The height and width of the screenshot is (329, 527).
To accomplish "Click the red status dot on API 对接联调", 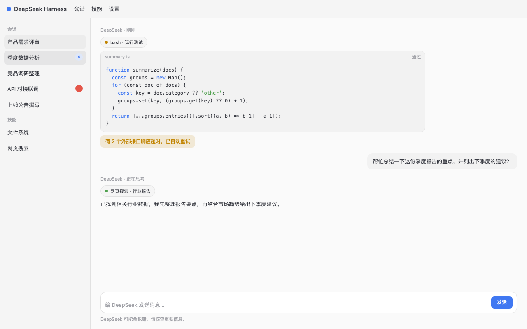I will [79, 88].
